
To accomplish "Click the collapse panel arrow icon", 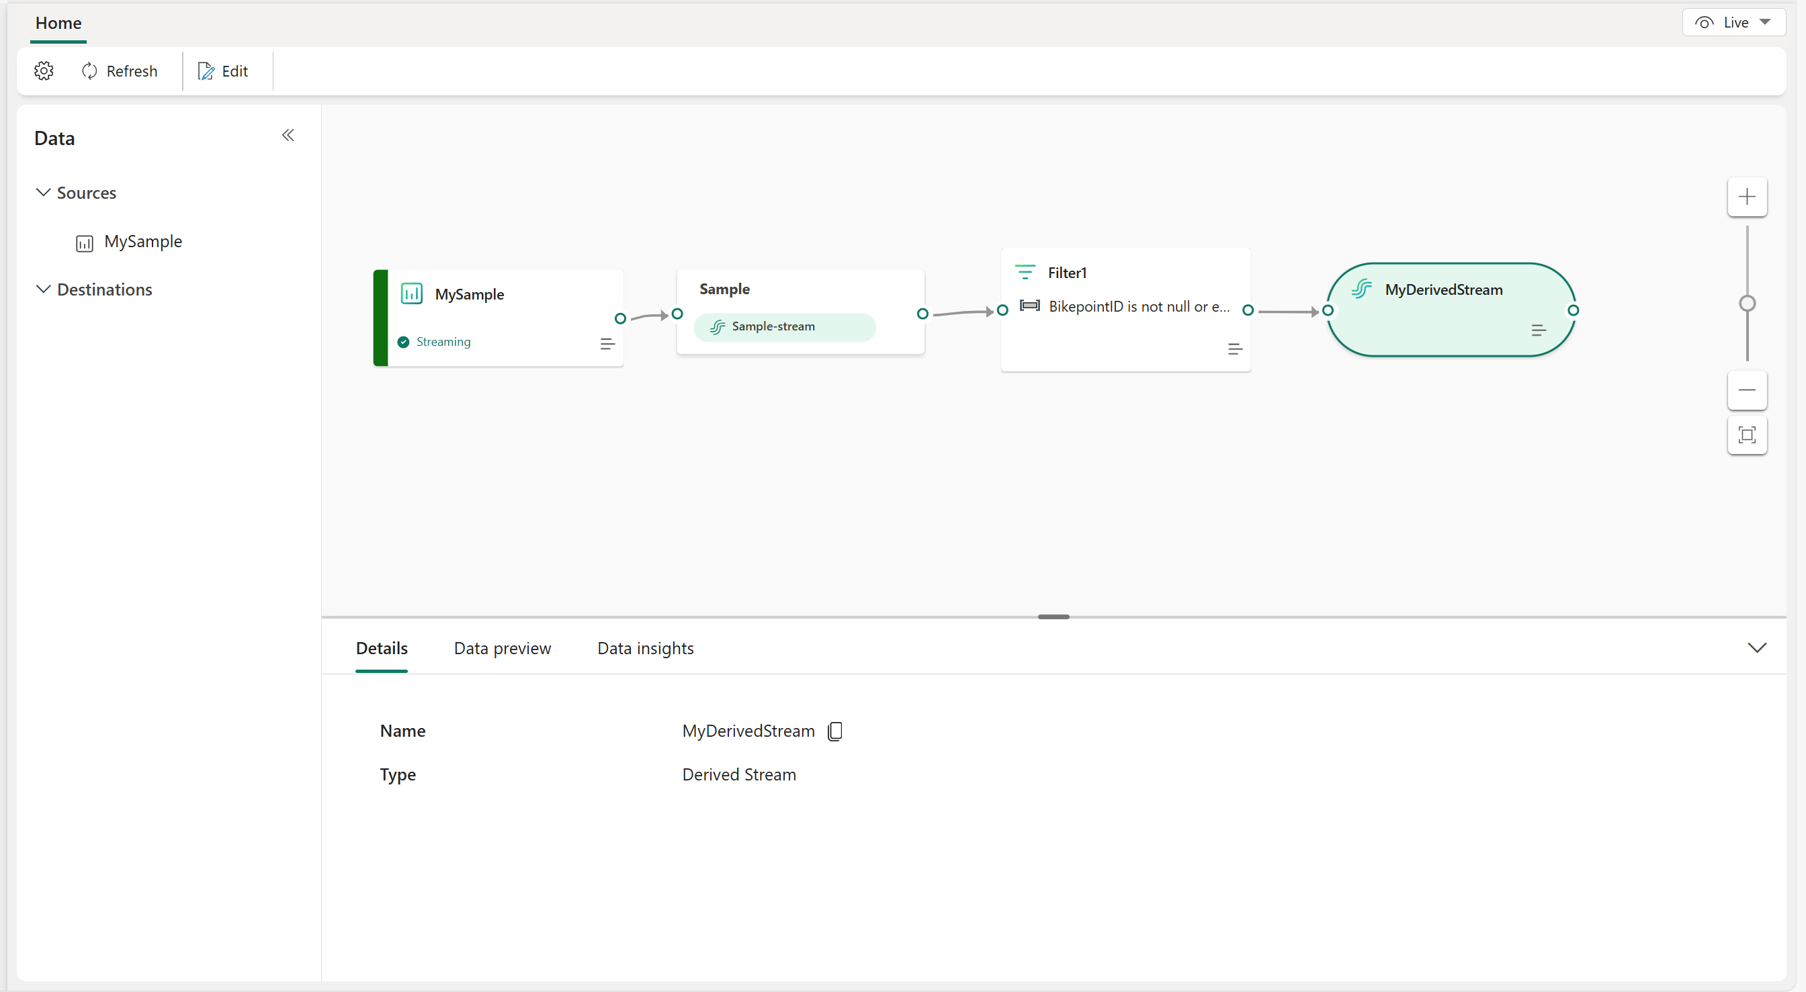I will click(x=287, y=134).
